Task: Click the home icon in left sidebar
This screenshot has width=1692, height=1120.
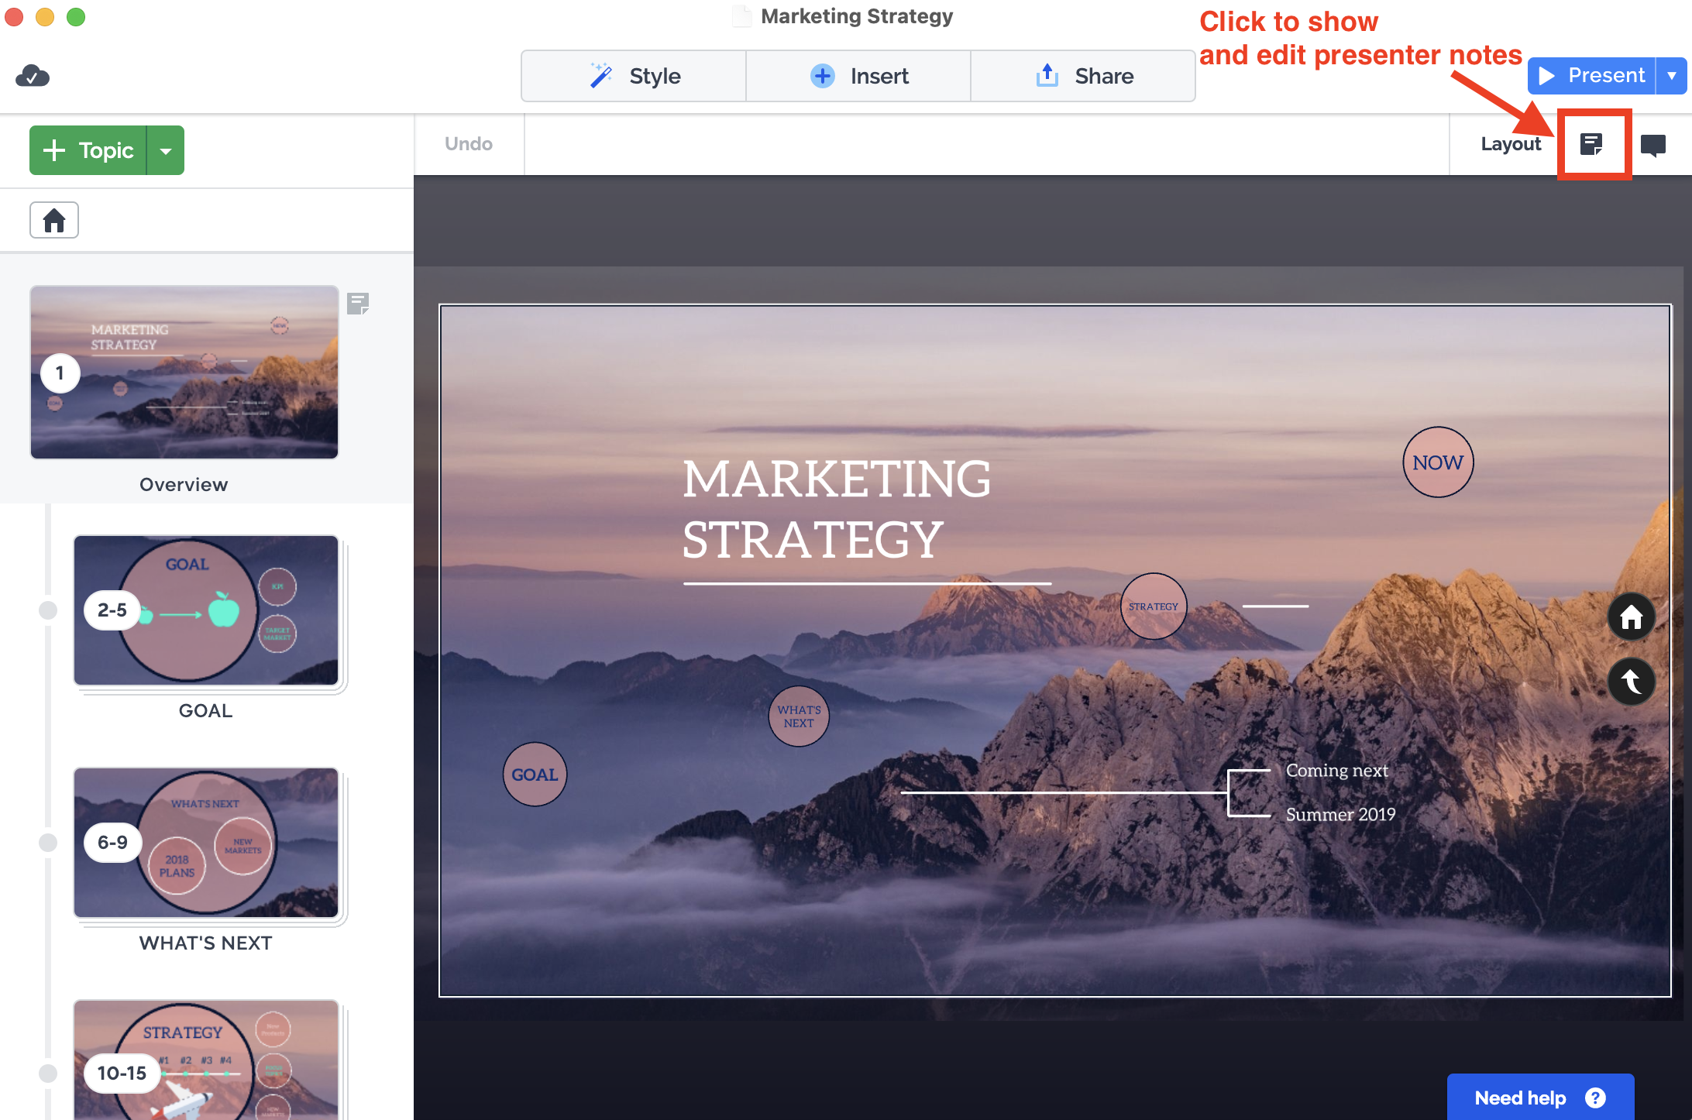Action: [54, 221]
